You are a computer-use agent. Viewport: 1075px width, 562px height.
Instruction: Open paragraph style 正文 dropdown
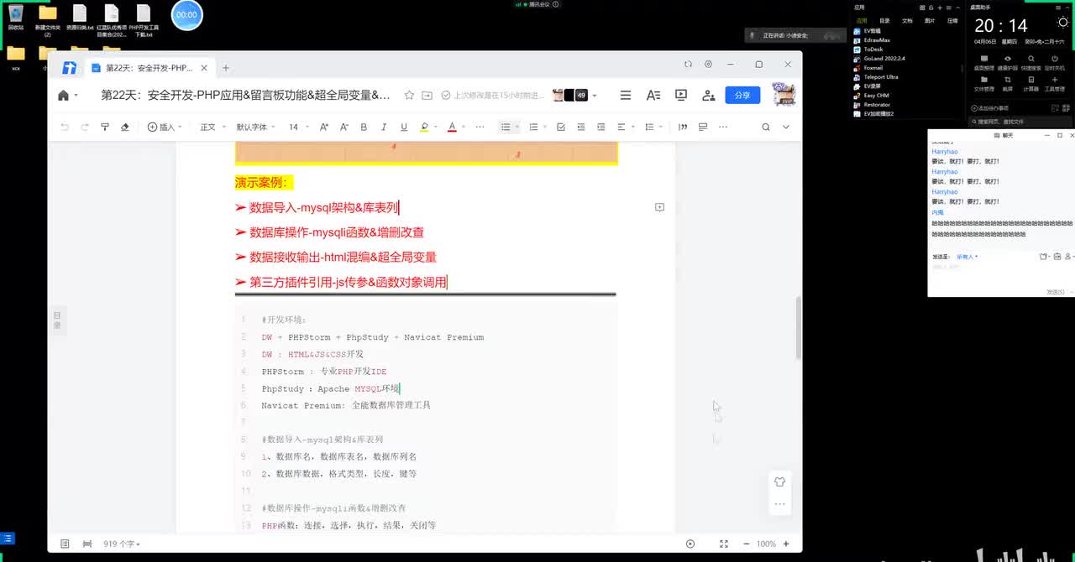click(x=212, y=127)
